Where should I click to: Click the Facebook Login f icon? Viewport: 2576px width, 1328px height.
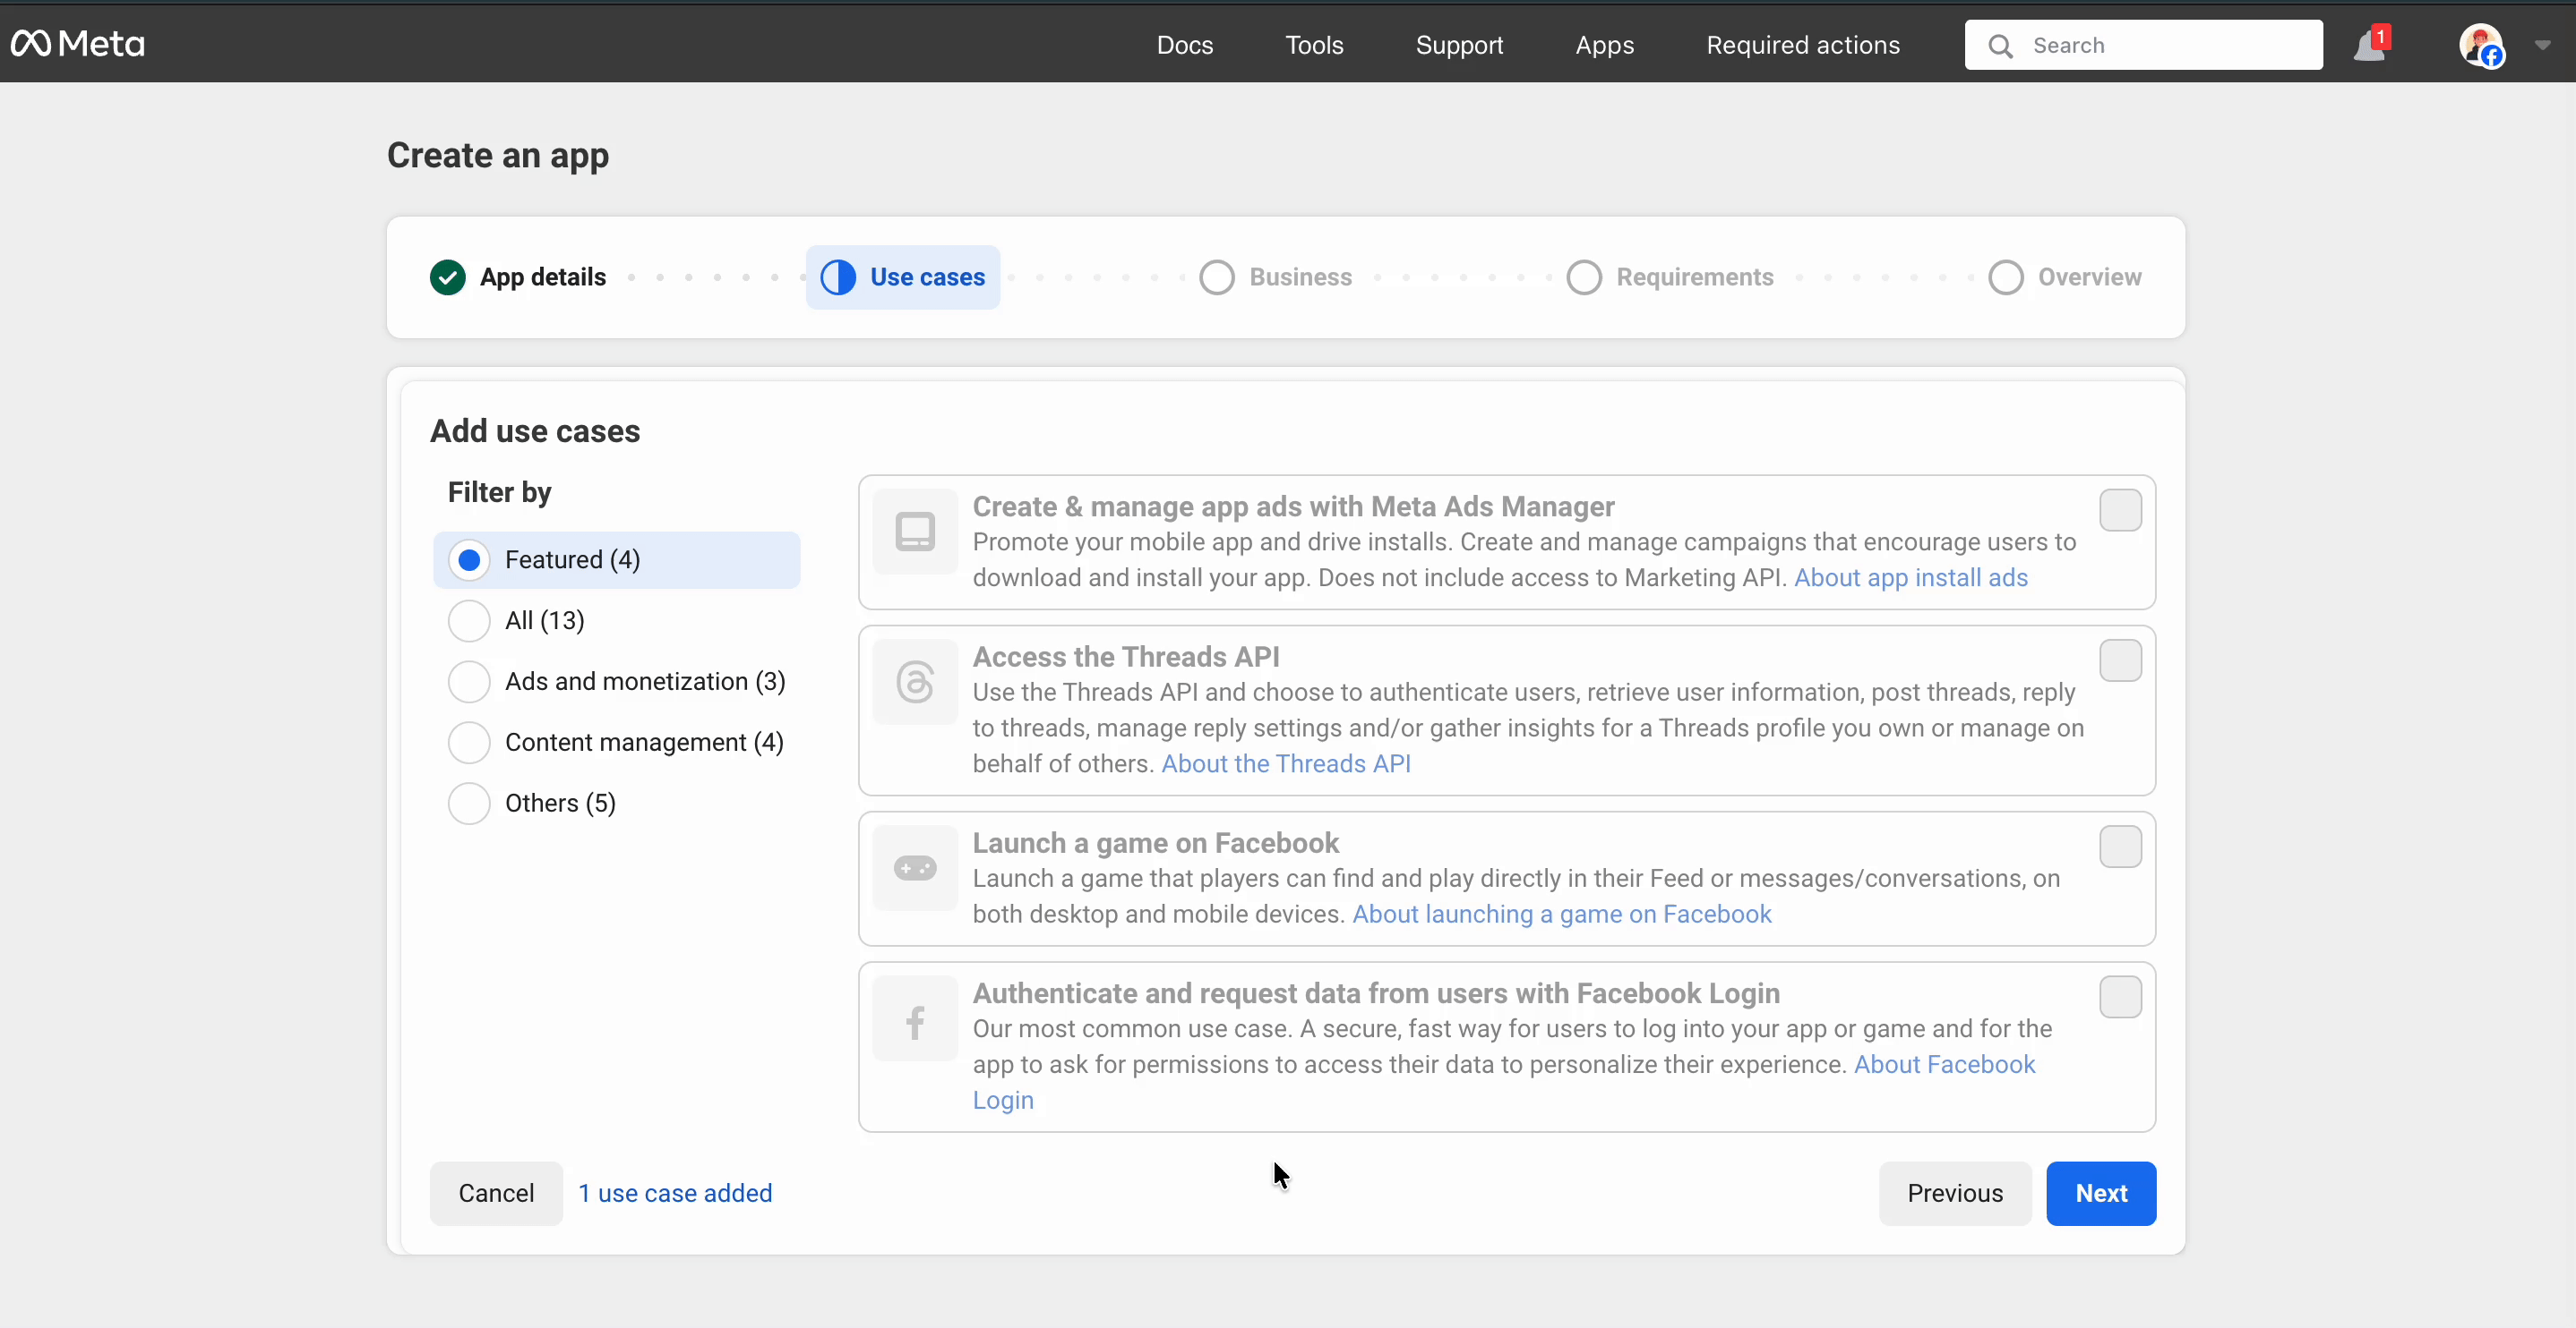[x=915, y=1022]
